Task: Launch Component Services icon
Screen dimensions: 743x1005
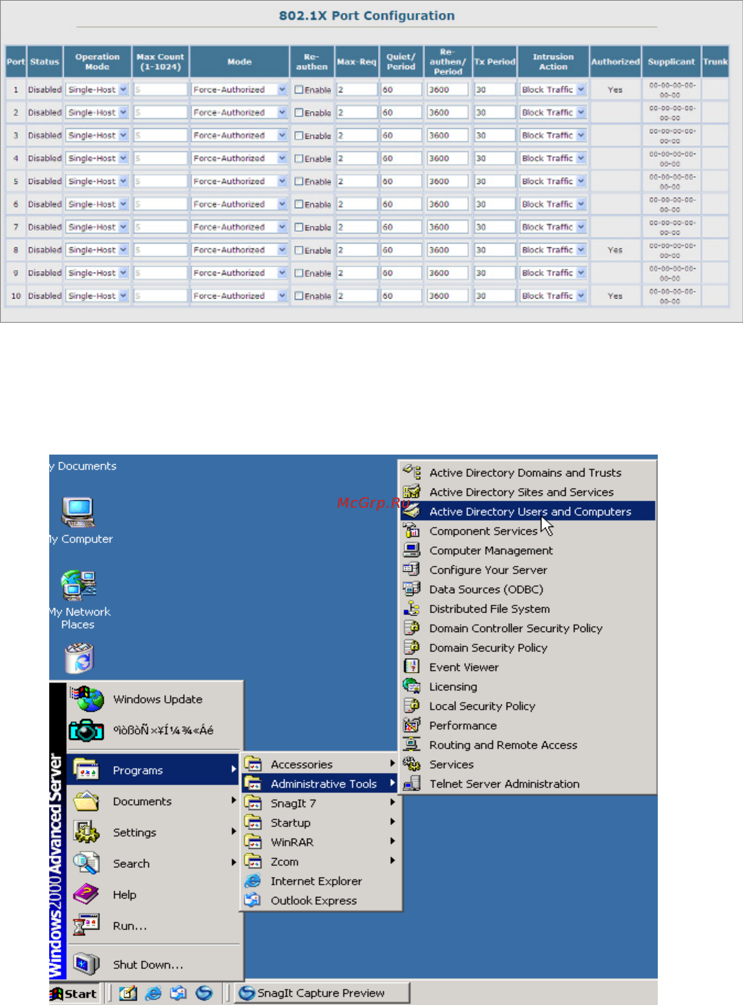Action: [x=411, y=531]
